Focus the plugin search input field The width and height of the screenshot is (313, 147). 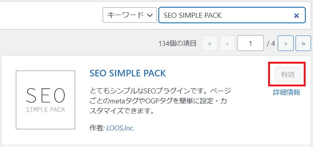(x=232, y=15)
